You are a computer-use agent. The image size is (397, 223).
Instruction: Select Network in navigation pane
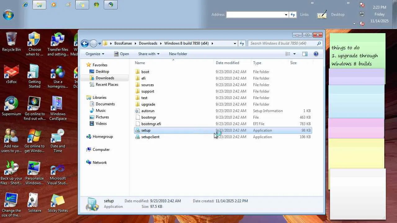point(100,163)
